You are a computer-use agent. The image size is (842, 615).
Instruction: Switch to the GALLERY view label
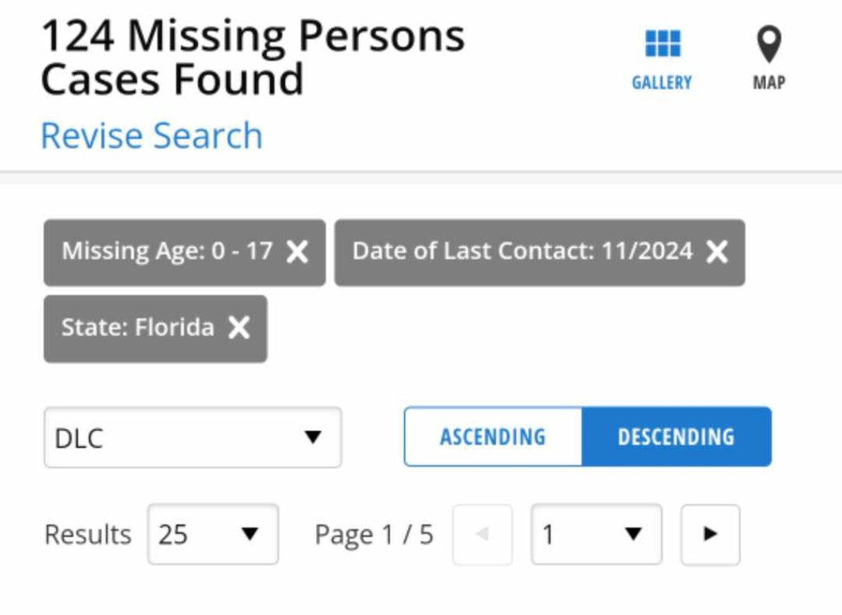tap(662, 82)
